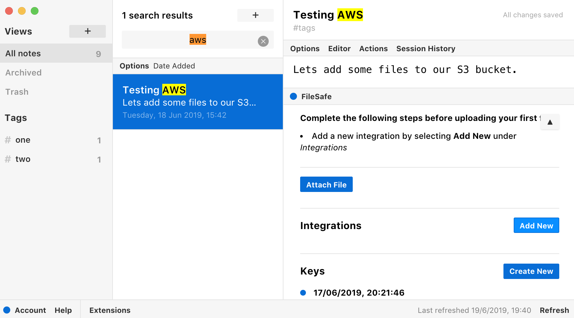The width and height of the screenshot is (574, 318).
Task: Open the note Options menu
Action: pos(305,49)
